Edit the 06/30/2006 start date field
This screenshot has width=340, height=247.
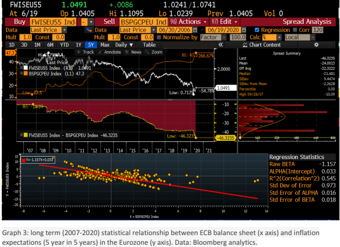pos(175,30)
